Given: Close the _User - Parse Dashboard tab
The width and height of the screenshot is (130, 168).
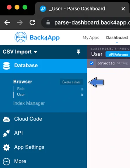Looking at the screenshot, I should [x=123, y=9].
